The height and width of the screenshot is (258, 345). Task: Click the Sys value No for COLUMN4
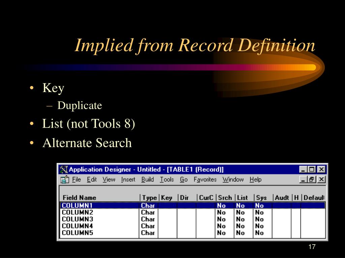pyautogui.click(x=259, y=226)
